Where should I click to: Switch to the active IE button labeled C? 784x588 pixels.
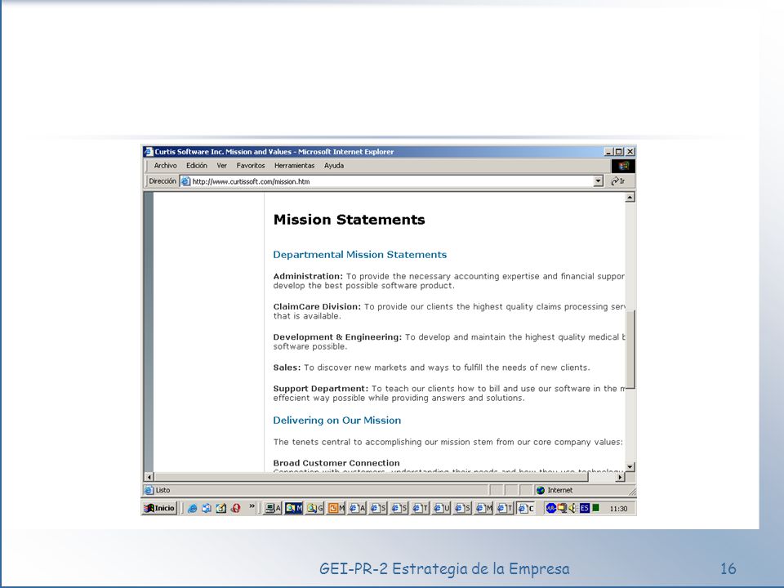point(526,508)
